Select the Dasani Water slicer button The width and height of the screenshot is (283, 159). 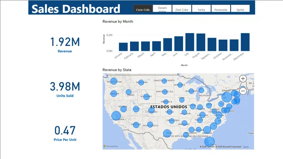click(162, 8)
